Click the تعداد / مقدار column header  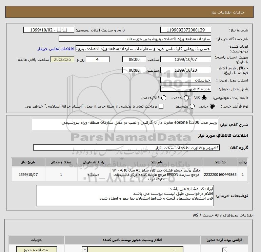(61, 162)
